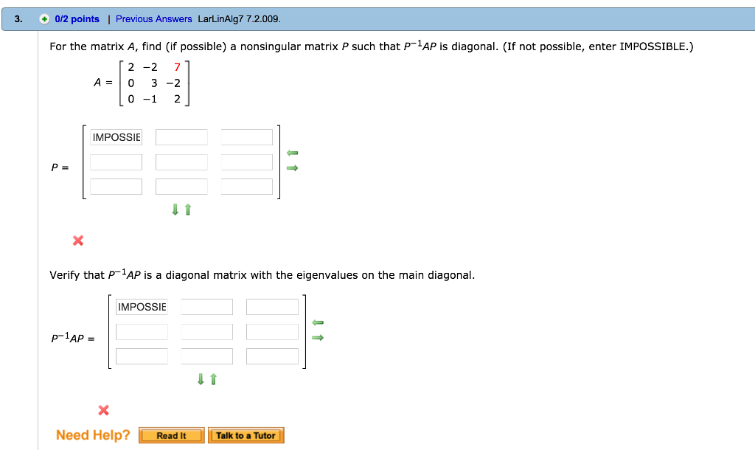The image size is (755, 450).
Task: Click the green right arrow to widen P matrix
Action: coord(292,168)
